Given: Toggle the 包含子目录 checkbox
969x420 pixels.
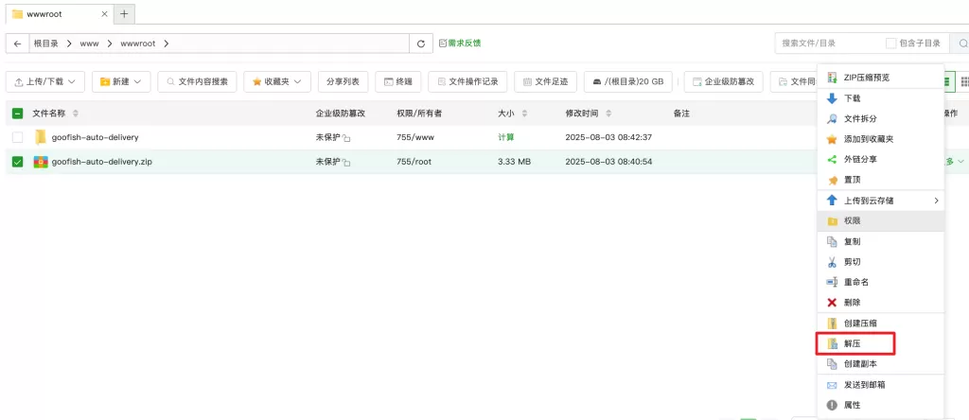Looking at the screenshot, I should pyautogui.click(x=890, y=44).
